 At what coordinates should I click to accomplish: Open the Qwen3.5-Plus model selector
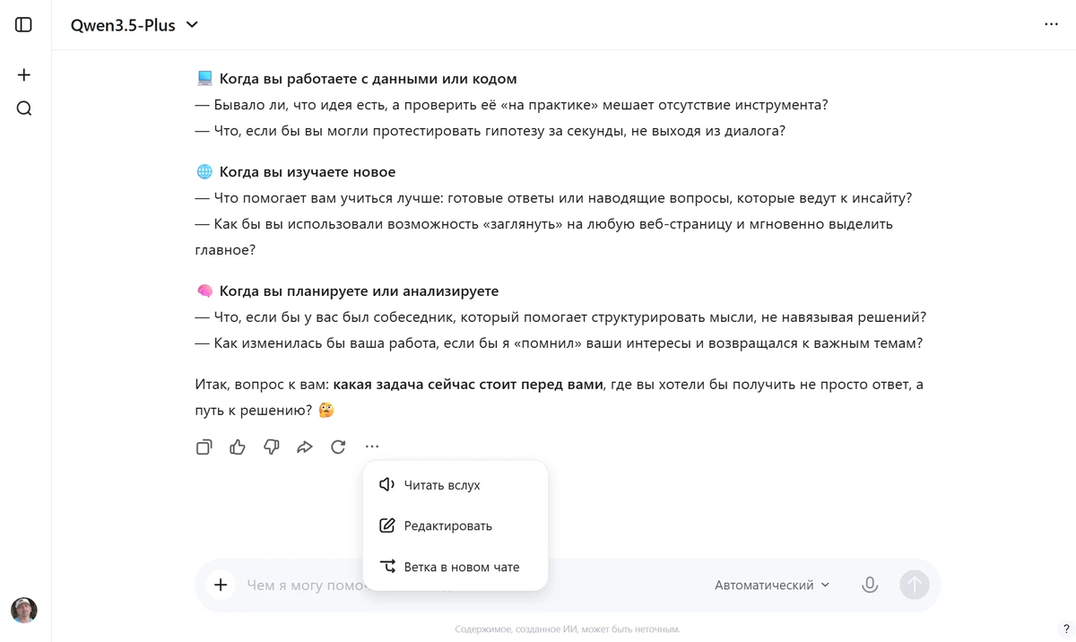[133, 25]
